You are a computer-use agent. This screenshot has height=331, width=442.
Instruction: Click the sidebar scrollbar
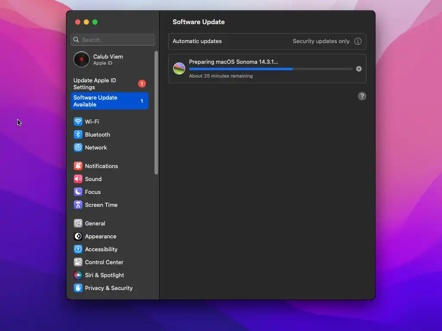[156, 112]
